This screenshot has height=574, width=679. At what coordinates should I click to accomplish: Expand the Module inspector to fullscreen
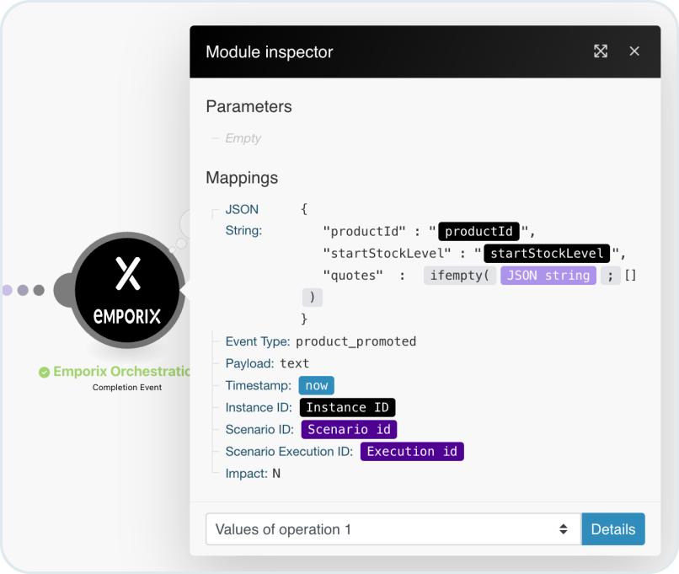pos(601,51)
